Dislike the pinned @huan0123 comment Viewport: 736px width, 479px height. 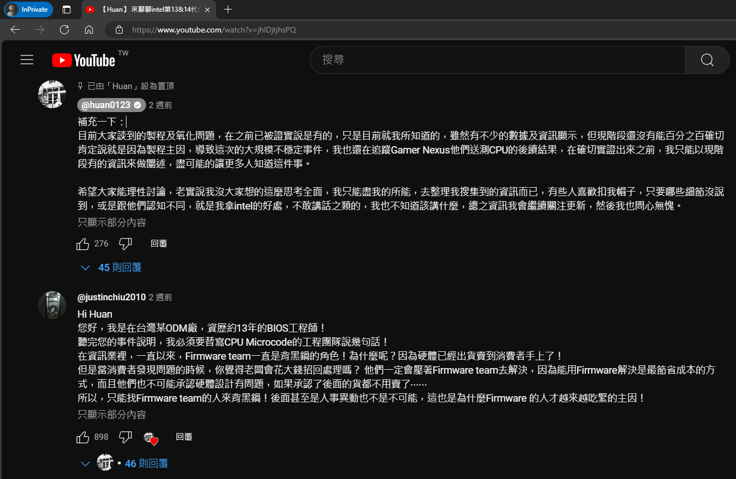(125, 244)
